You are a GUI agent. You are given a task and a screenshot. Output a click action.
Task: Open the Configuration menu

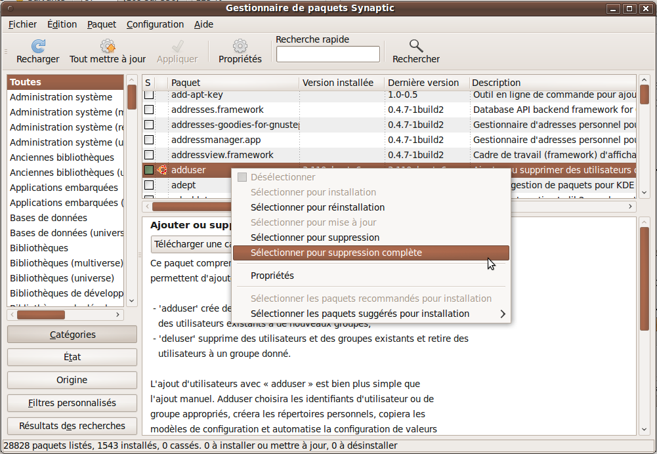tap(155, 24)
